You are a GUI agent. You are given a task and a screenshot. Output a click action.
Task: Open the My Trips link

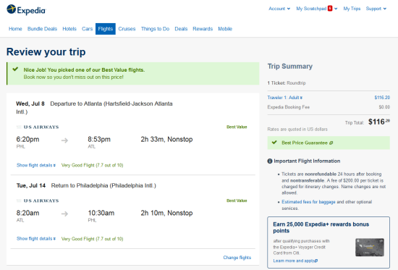352,9
